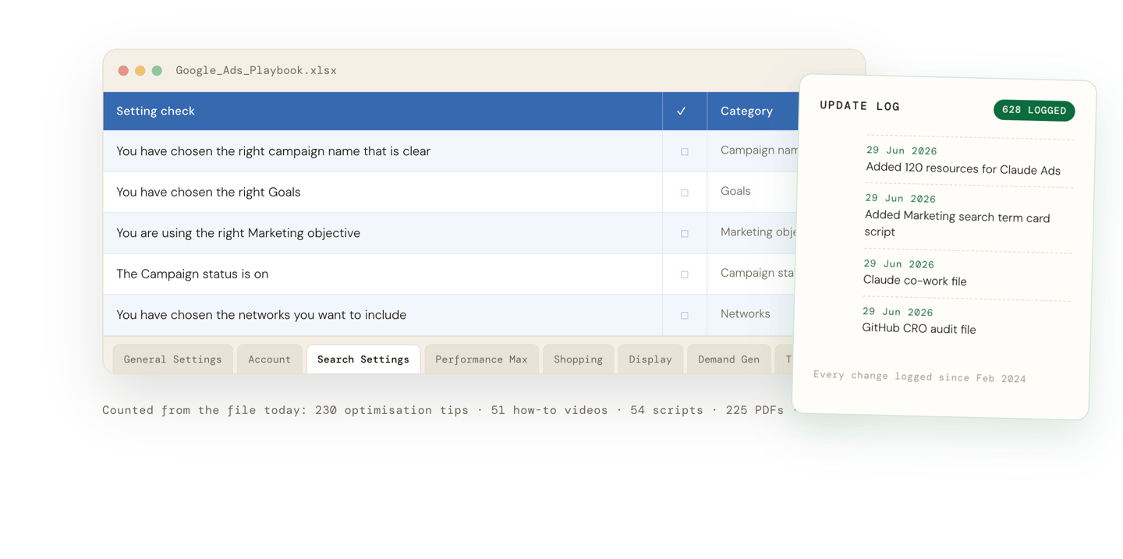Open 'Added Marketing search term card script' entry

[x=957, y=225]
